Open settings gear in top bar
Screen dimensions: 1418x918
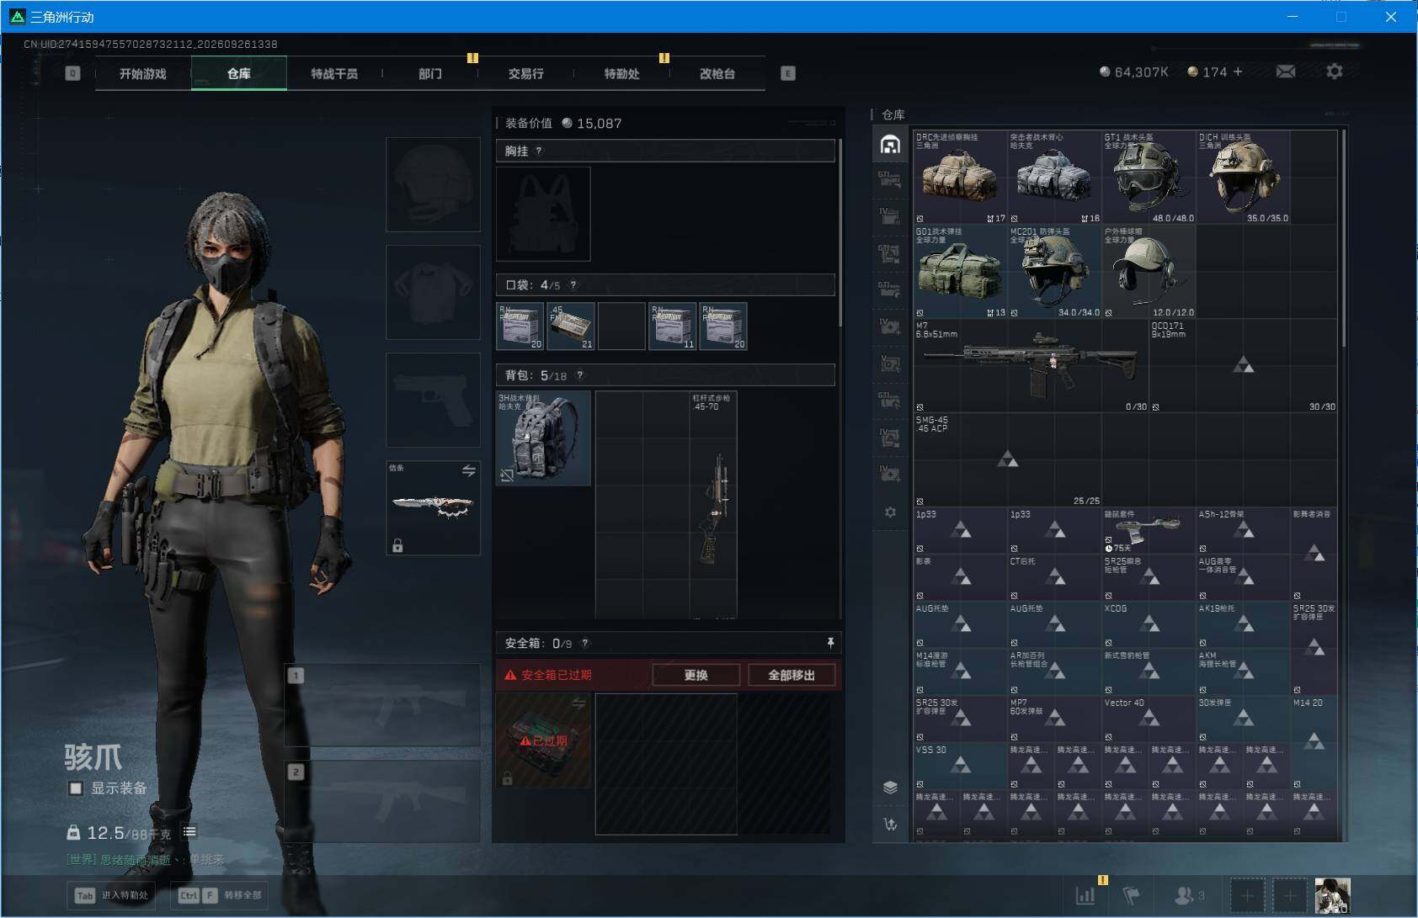pos(1335,72)
